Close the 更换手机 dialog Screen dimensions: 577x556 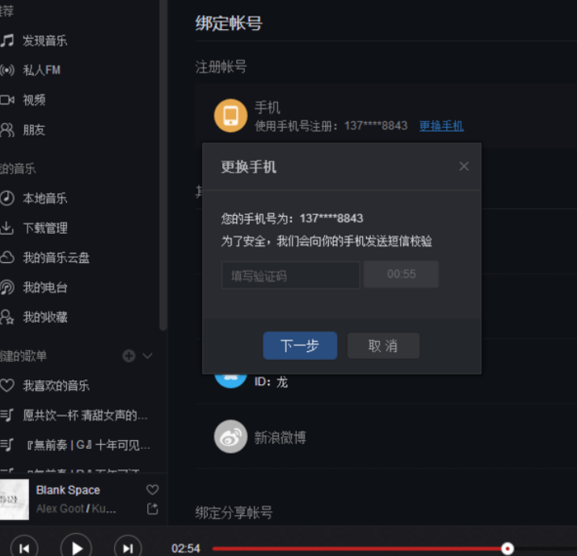pyautogui.click(x=464, y=166)
